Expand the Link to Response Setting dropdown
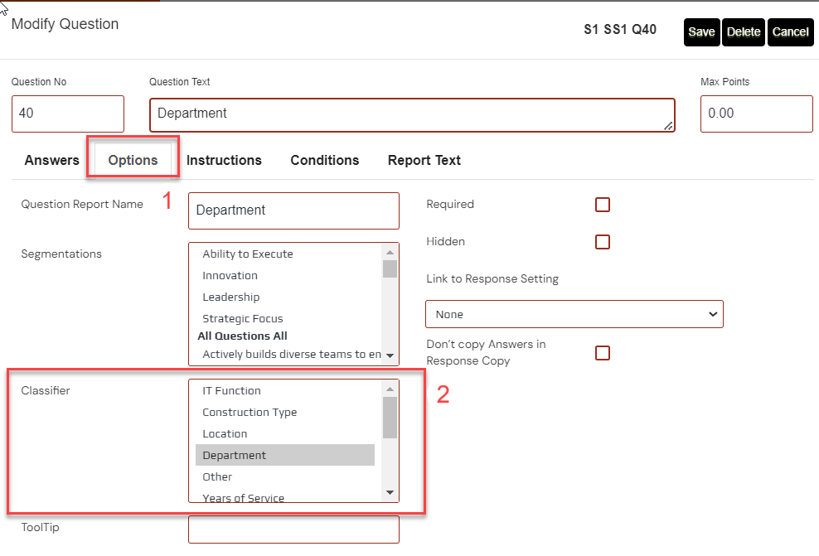Image resolution: width=819 pixels, height=556 pixels. pos(574,314)
